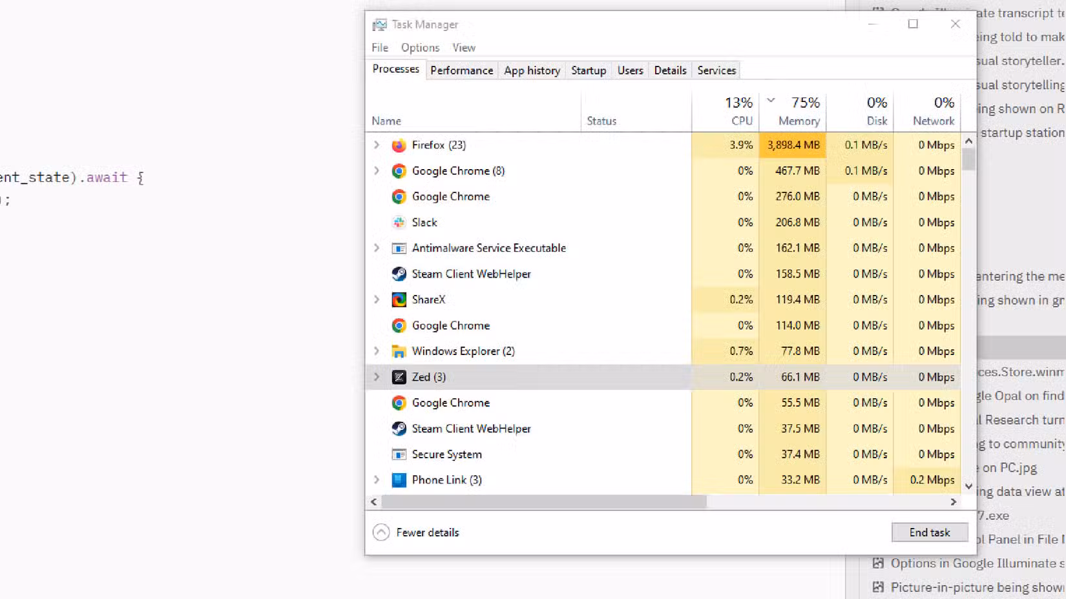This screenshot has height=599, width=1066.
Task: Click the ShareX process icon
Action: point(399,300)
